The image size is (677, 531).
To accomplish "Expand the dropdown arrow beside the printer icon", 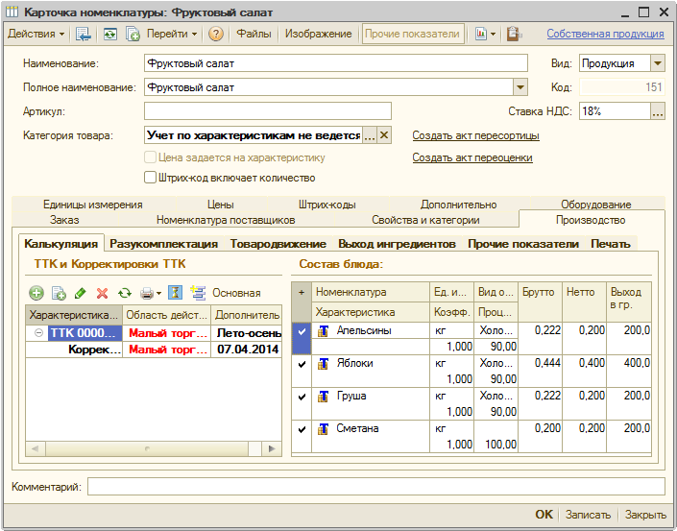I will [158, 294].
